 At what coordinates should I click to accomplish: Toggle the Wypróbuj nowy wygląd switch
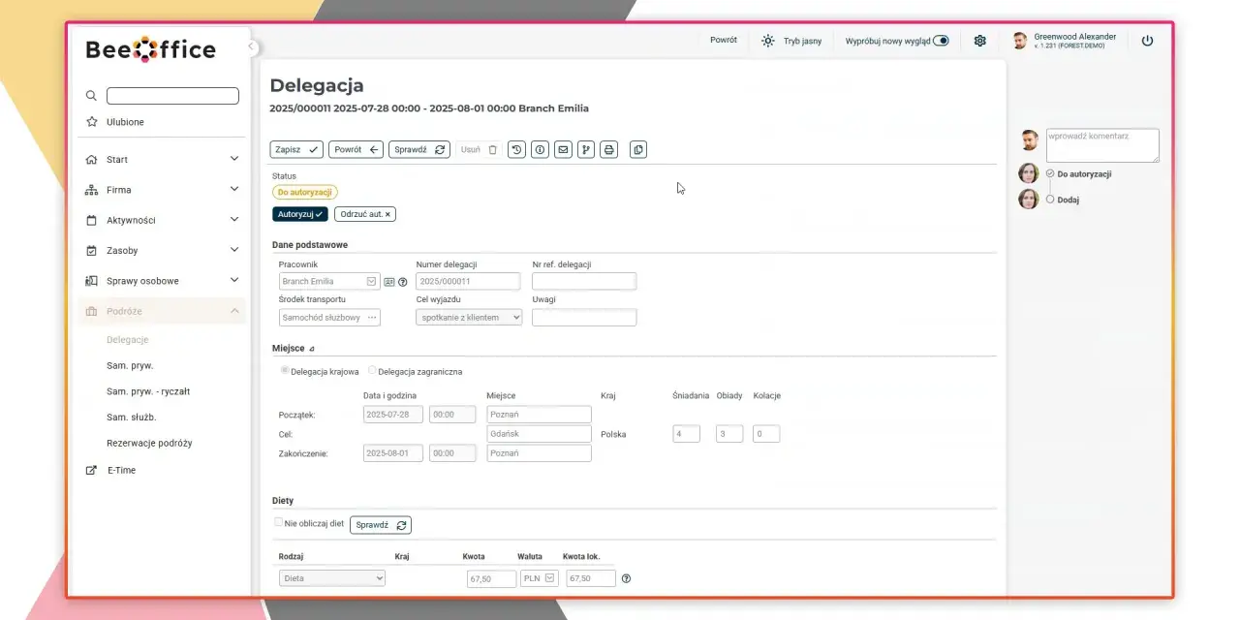tap(941, 41)
